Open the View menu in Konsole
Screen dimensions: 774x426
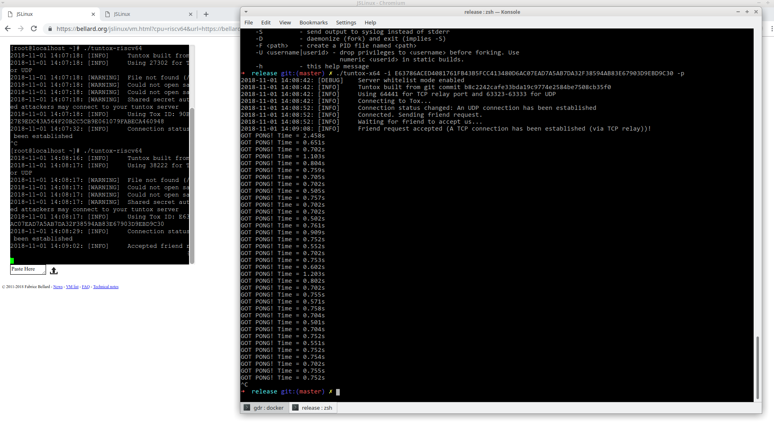click(x=285, y=23)
